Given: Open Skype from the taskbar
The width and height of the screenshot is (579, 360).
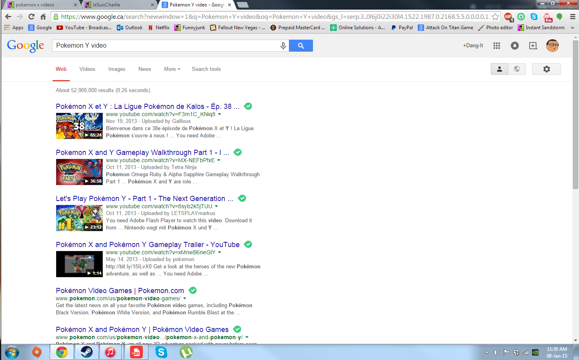Looking at the screenshot, I should [x=161, y=352].
